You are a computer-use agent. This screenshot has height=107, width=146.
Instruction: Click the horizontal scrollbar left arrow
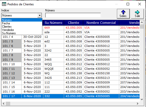tap(4, 104)
